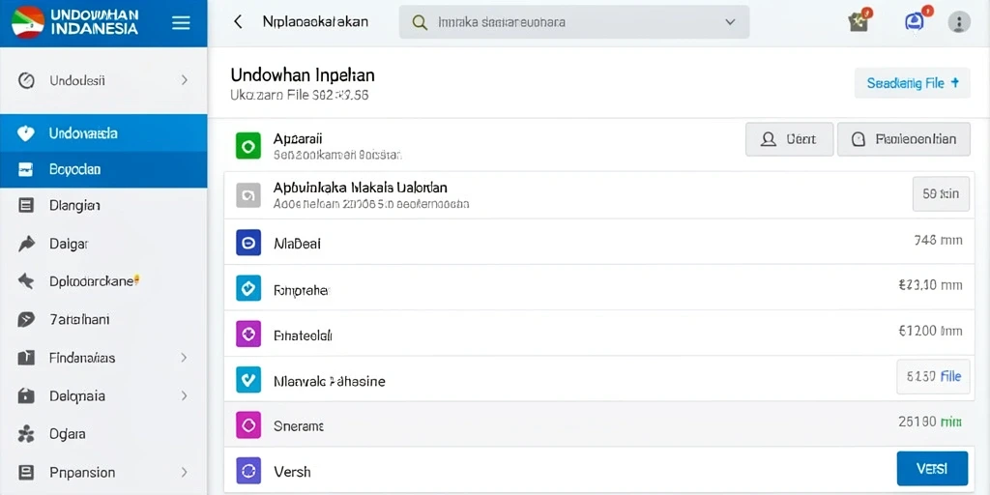Image resolution: width=990 pixels, height=495 pixels.
Task: Open the search box dropdown arrow
Action: point(730,22)
